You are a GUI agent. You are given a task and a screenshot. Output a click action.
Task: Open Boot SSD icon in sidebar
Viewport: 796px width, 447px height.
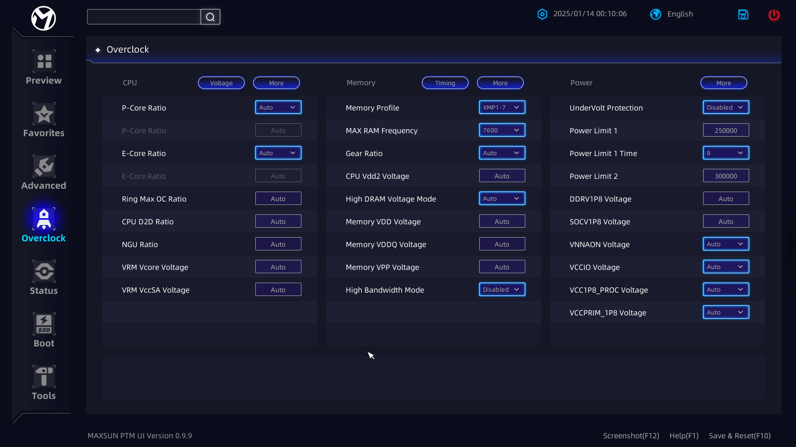click(44, 324)
